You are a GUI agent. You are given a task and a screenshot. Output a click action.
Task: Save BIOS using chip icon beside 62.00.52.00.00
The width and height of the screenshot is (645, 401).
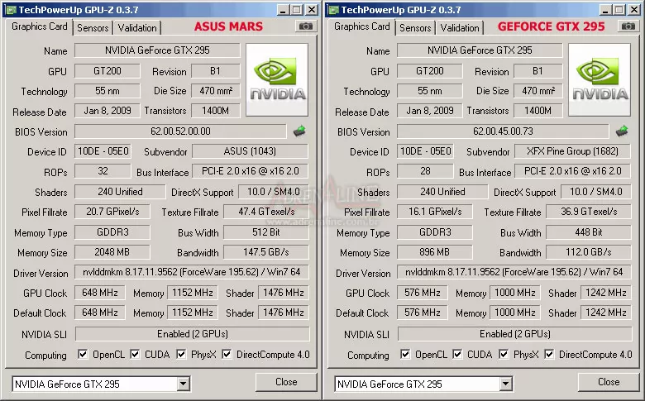click(x=300, y=131)
